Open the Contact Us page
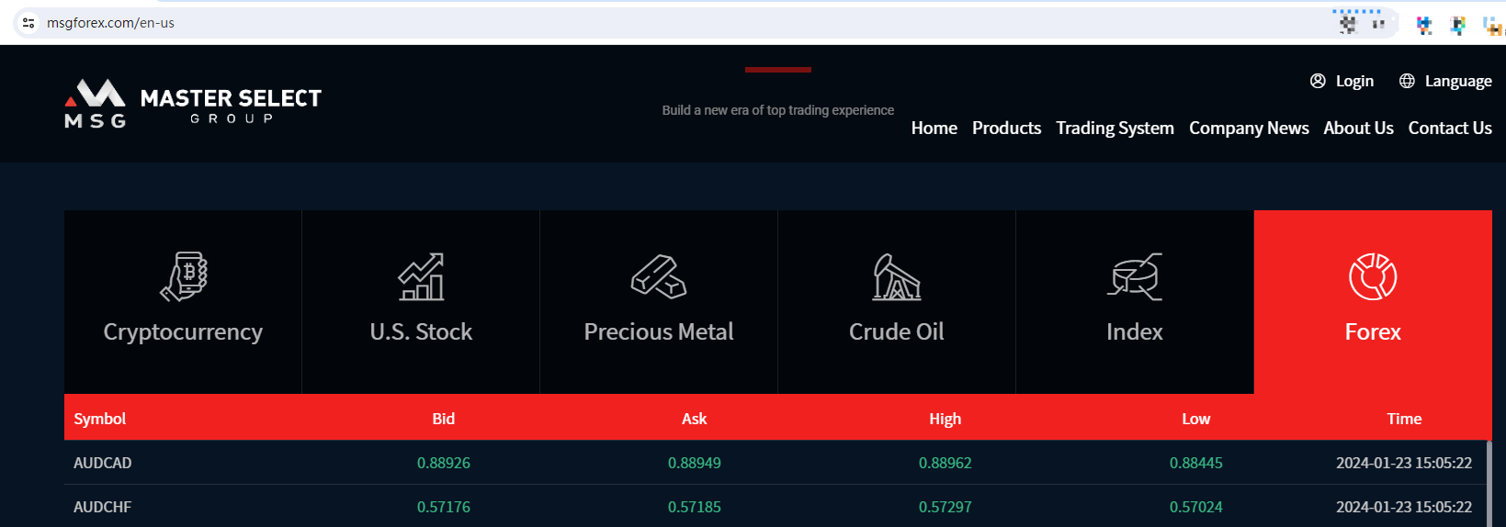The image size is (1506, 527). coord(1450,128)
